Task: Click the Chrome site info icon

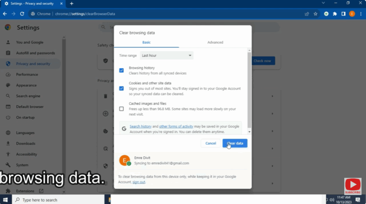Action: pyautogui.click(x=33, y=14)
